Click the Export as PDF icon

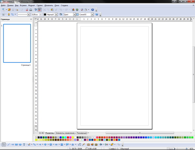27,10
